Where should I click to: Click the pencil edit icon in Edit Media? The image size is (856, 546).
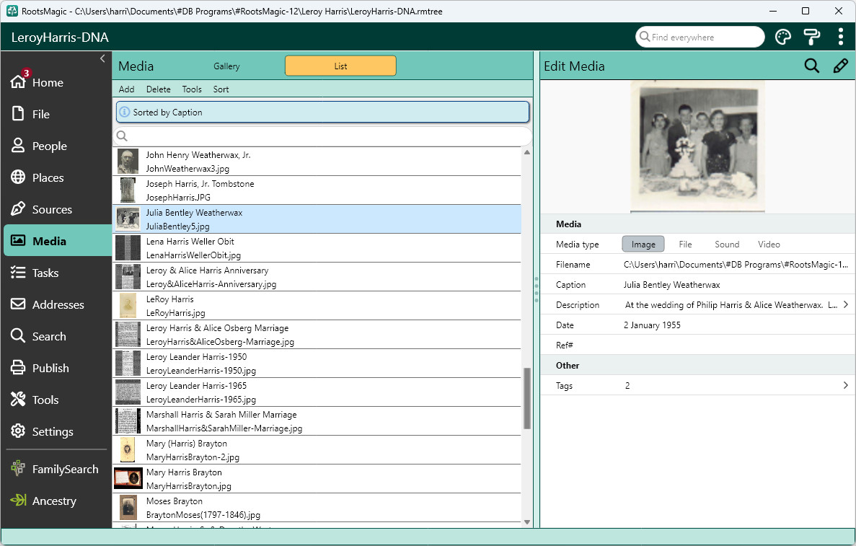[x=841, y=66]
